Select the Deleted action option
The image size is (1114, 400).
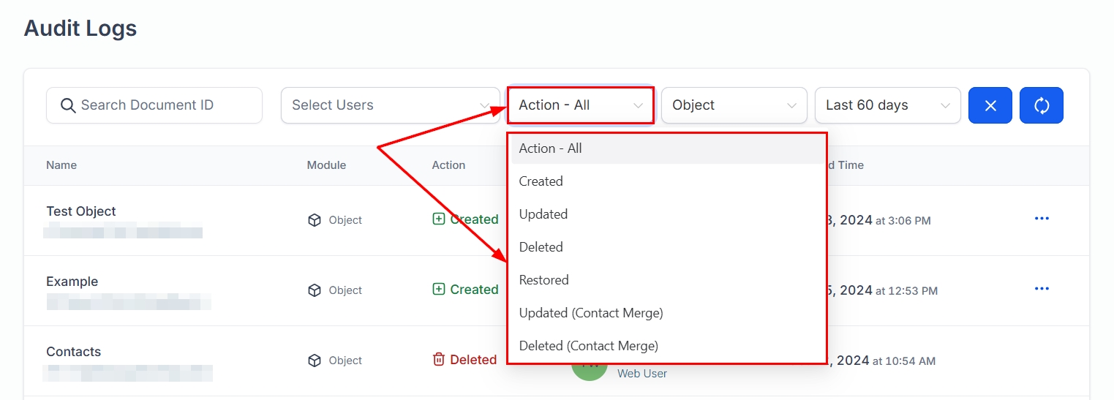541,247
